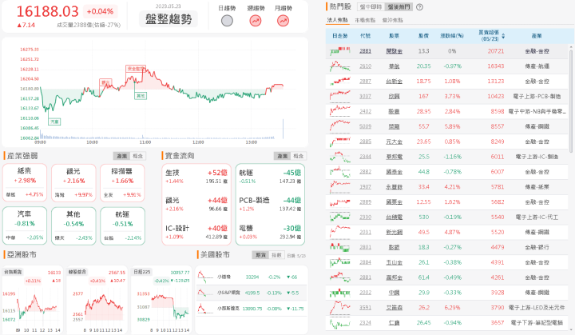Click the 小S&P期貨 mini trend chart icon
The width and height of the screenshot is (575, 335).
pyautogui.click(x=205, y=293)
